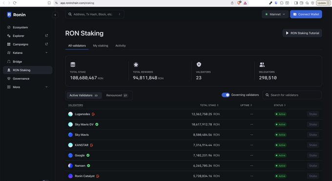
Task: Click the green verified badge on Sky Mavis GV
Action: pyautogui.click(x=97, y=124)
